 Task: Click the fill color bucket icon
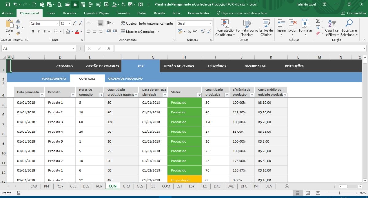click(x=67, y=32)
